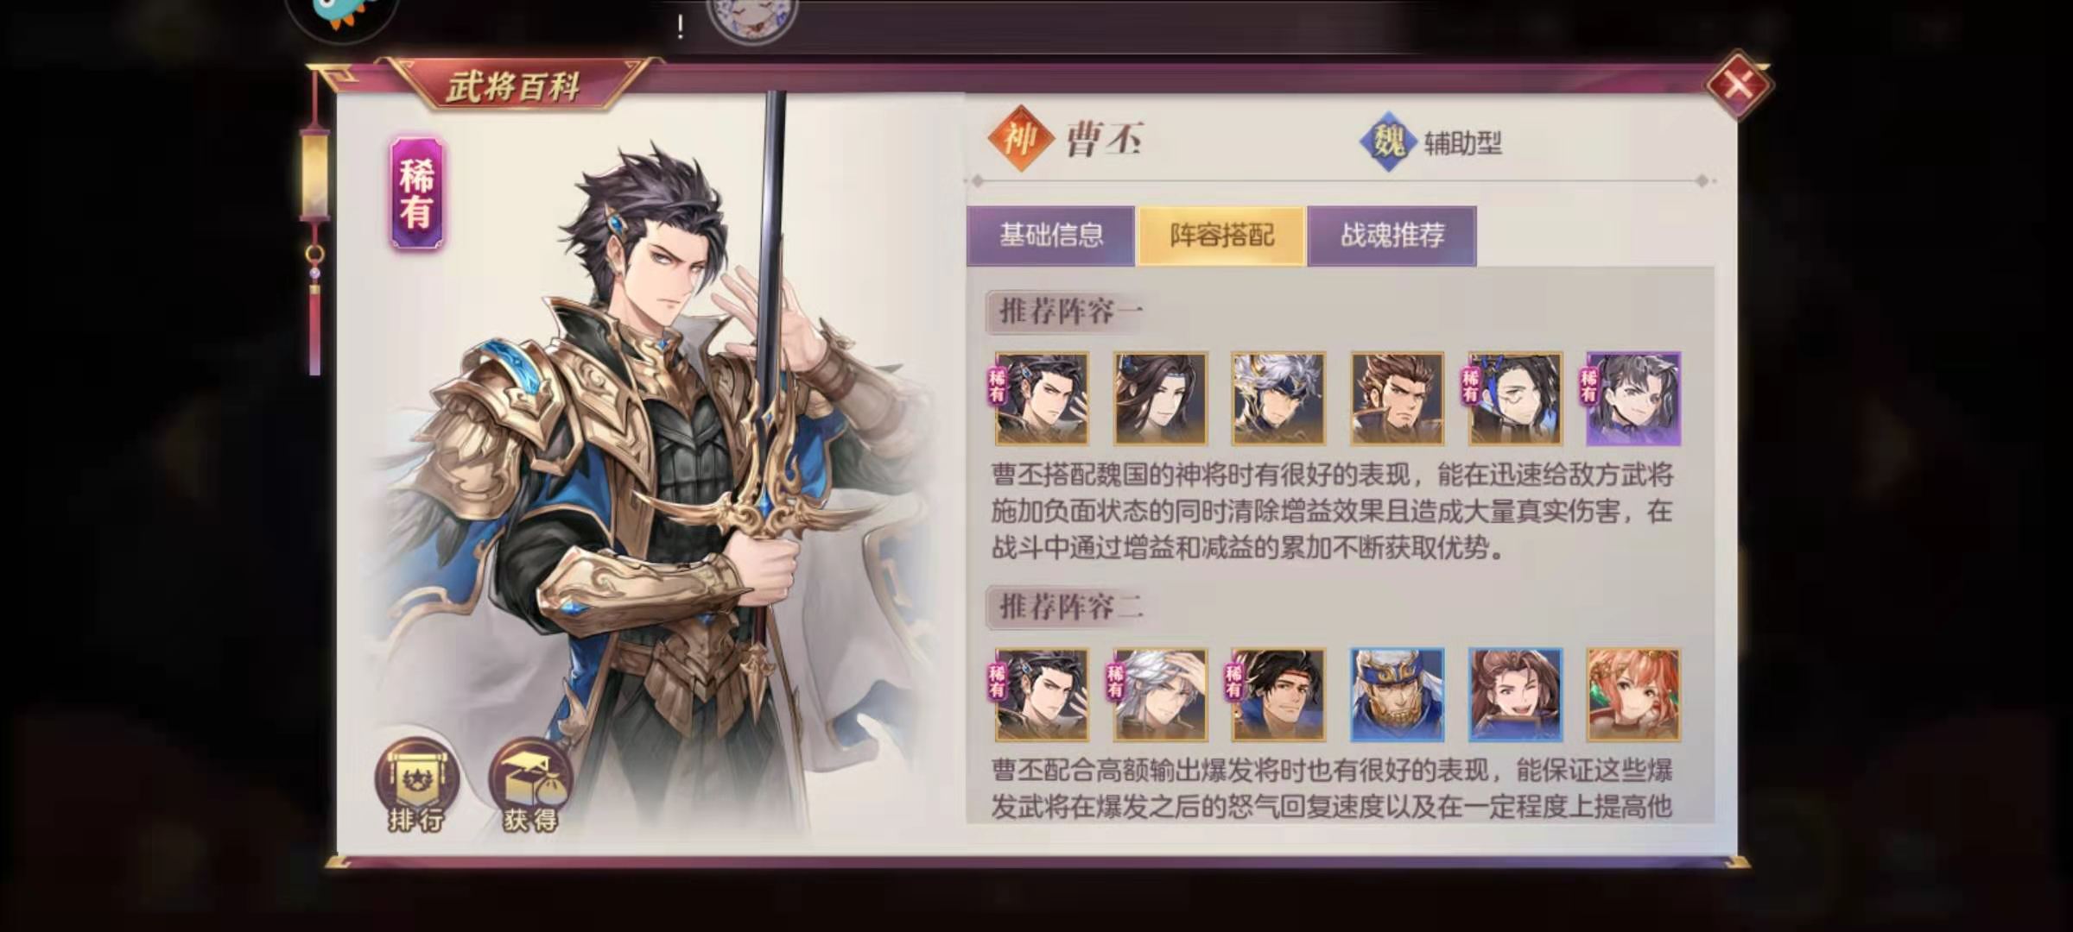Open the 获得 obtain icon
Screen dimensions: 2073x932
[x=530, y=785]
